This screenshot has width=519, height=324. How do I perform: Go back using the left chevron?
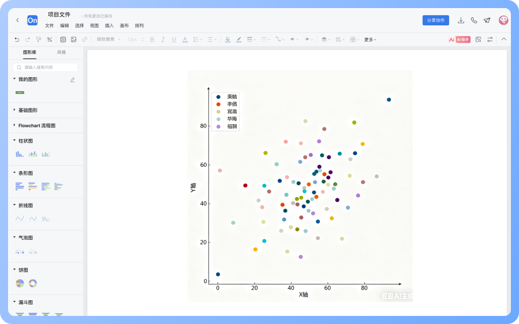pyautogui.click(x=17, y=21)
